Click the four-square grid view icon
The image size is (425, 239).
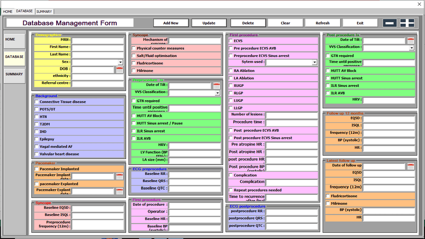point(407,23)
